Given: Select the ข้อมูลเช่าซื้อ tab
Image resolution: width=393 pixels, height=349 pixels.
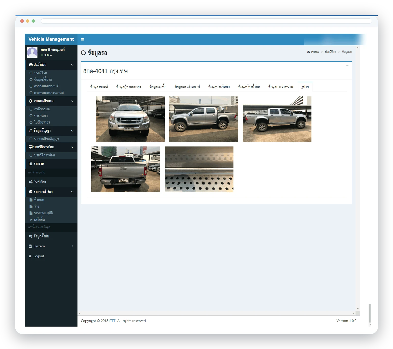Looking at the screenshot, I should coord(158,87).
